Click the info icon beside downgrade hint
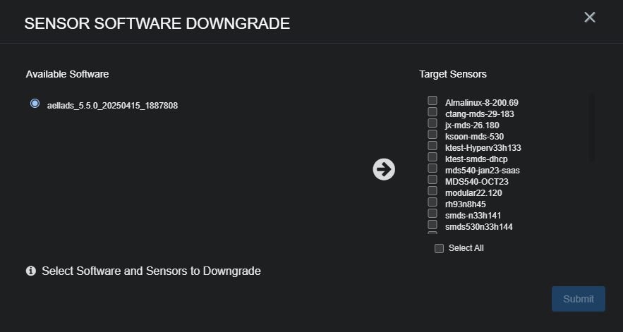 point(31,271)
